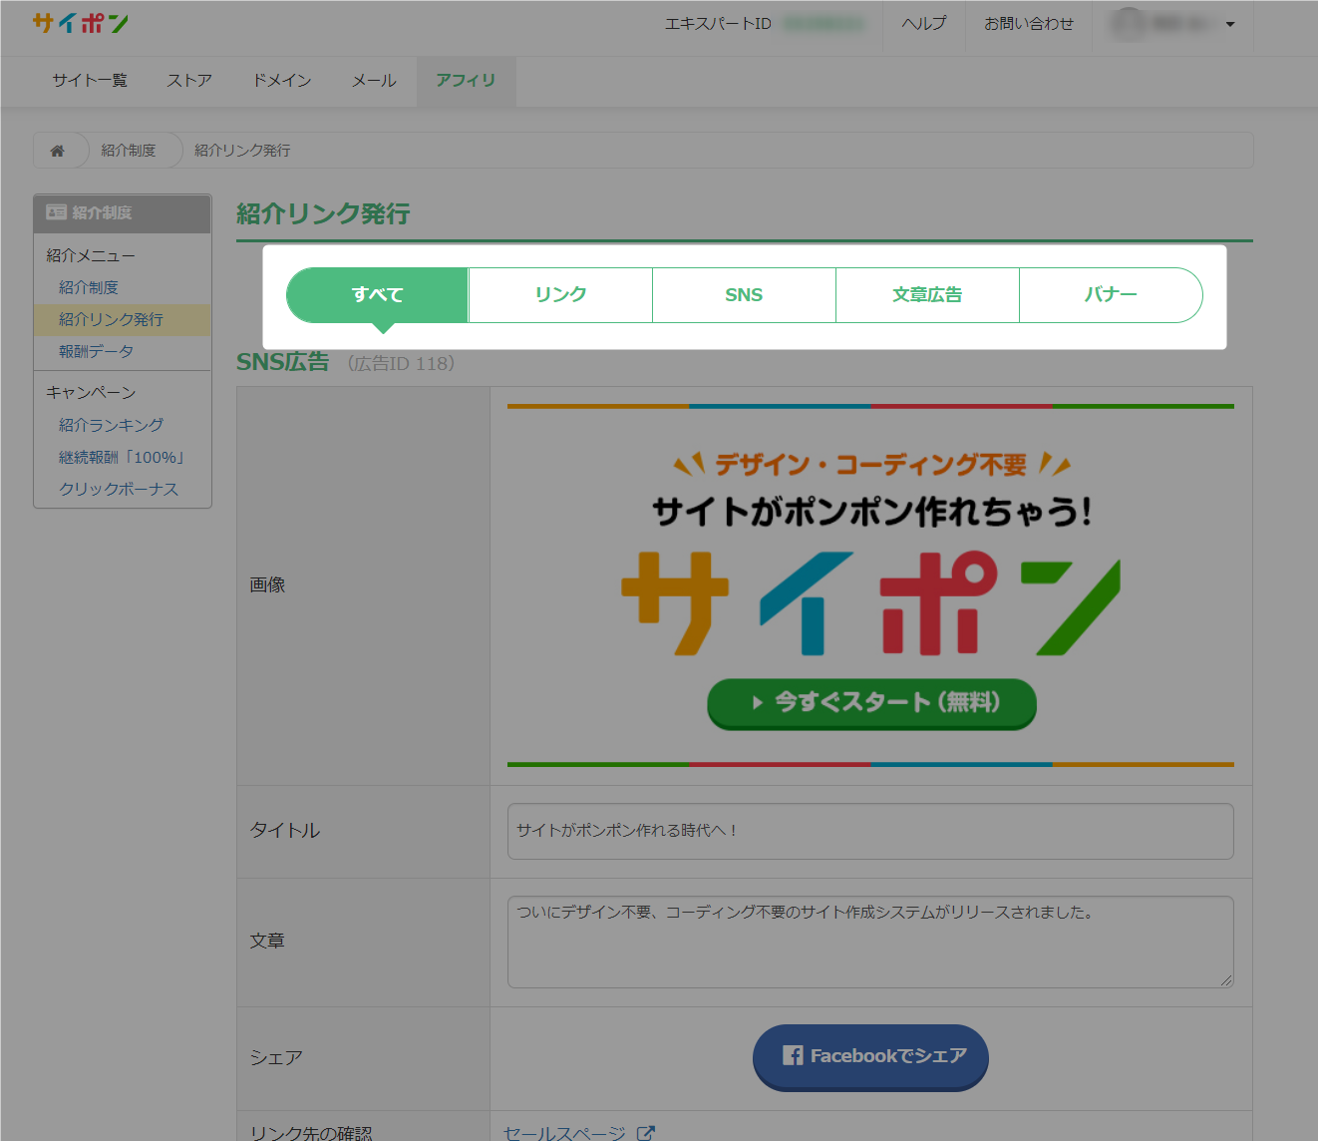This screenshot has width=1318, height=1141.
Task: Click the user avatar in the header
Action: [1129, 24]
